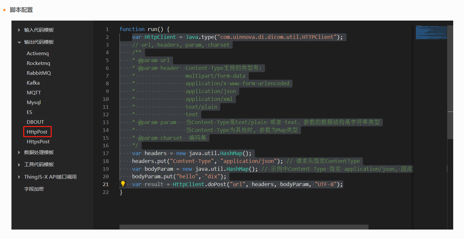
Task: Select the HttpPost template
Action: 37,132
